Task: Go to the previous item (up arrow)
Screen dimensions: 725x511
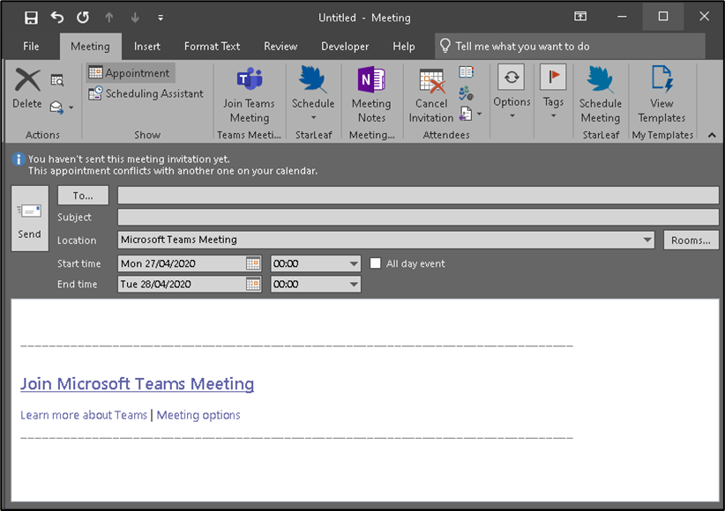Action: click(x=109, y=18)
